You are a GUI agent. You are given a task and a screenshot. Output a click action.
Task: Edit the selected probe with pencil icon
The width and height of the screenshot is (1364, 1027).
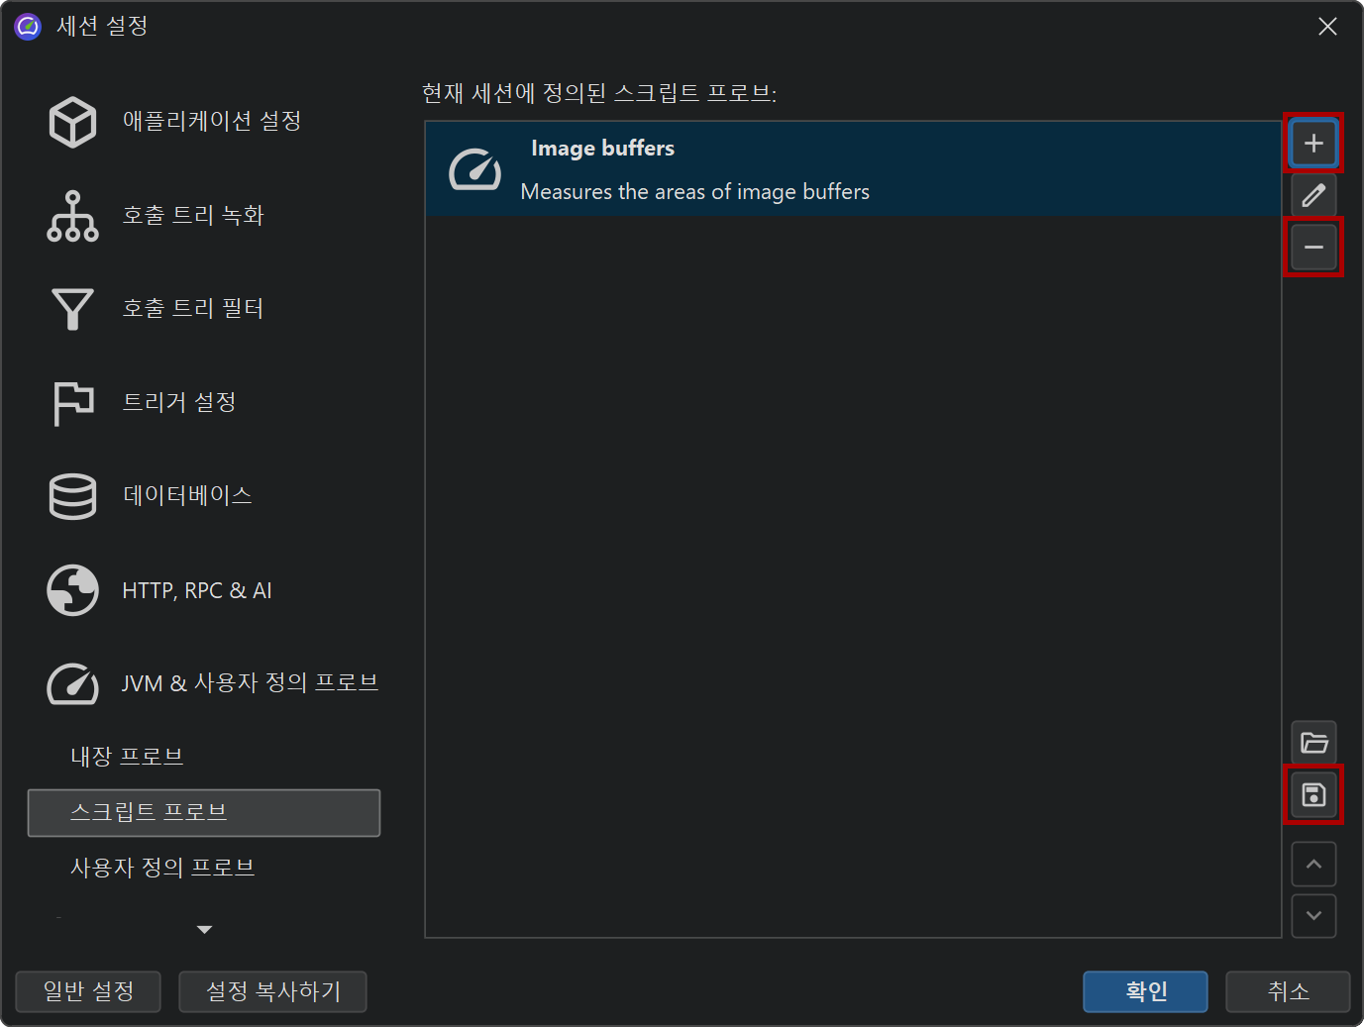point(1313,195)
